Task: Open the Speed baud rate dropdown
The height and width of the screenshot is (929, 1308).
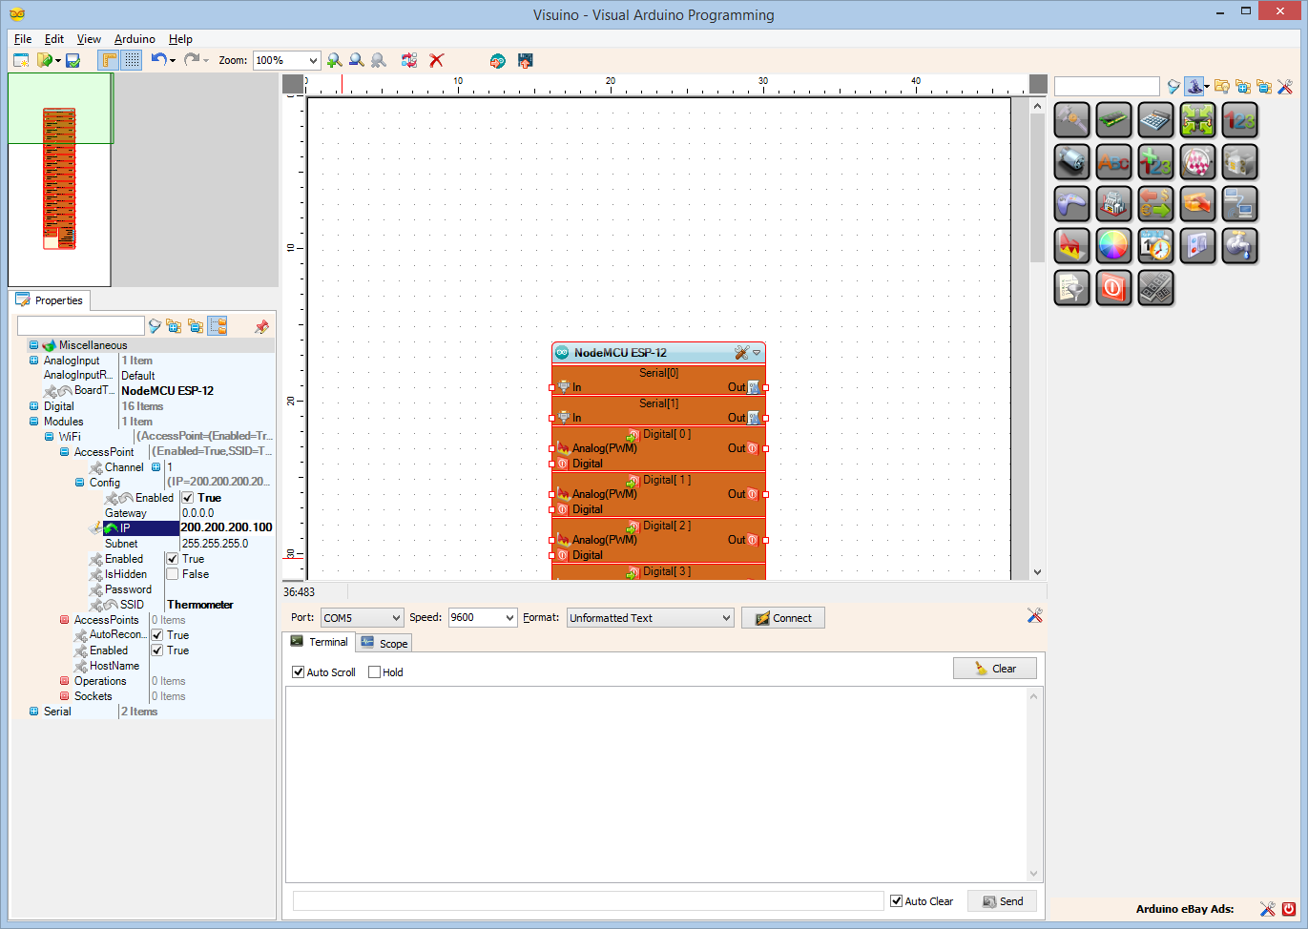Action: tap(510, 618)
